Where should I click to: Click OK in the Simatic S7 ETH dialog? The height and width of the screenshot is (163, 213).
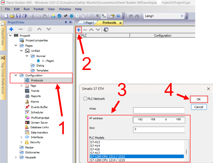(199, 99)
